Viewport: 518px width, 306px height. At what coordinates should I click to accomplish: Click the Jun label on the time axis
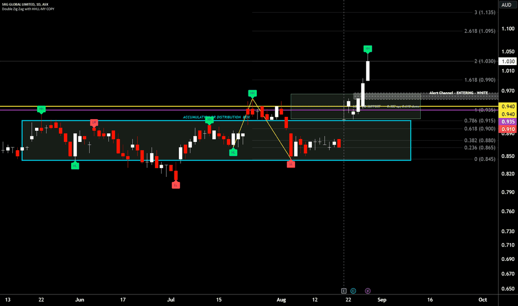(x=79, y=300)
